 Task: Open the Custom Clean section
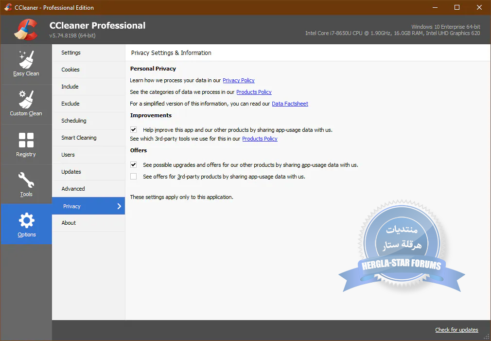[x=26, y=104]
